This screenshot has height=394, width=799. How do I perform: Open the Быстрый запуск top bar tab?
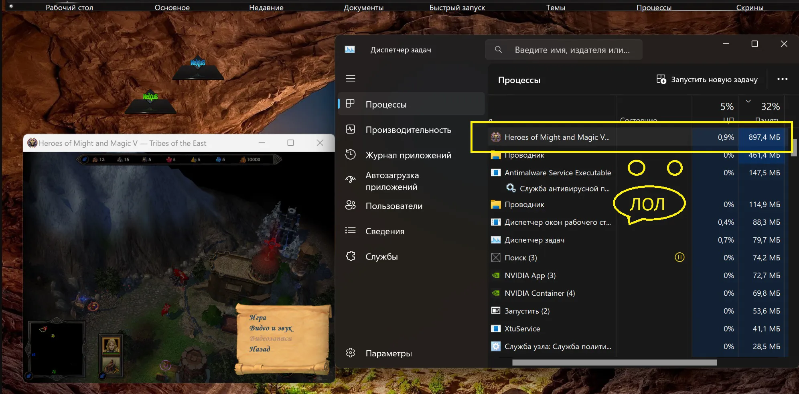coord(457,7)
